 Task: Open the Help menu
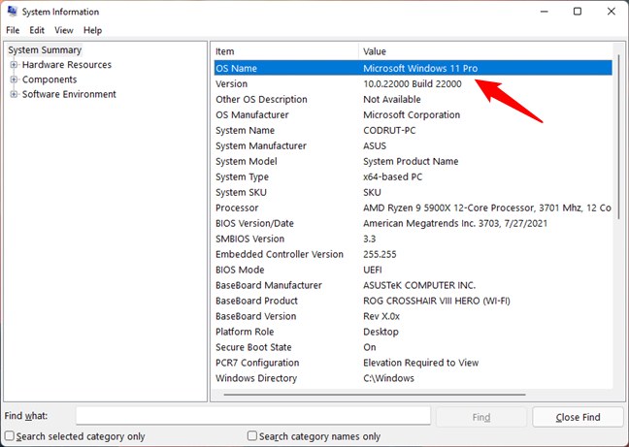coord(92,30)
